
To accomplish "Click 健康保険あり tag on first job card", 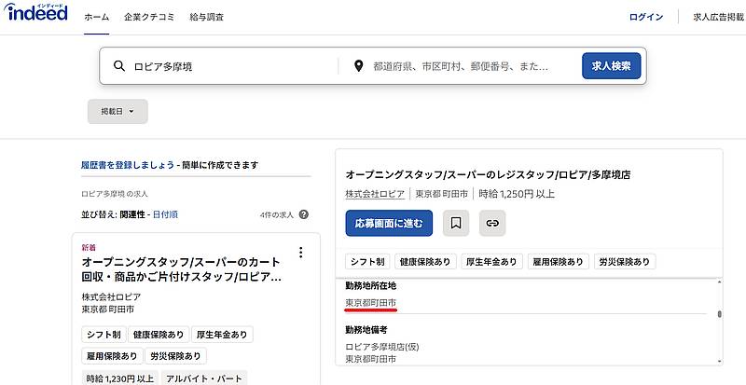I will click(159, 335).
